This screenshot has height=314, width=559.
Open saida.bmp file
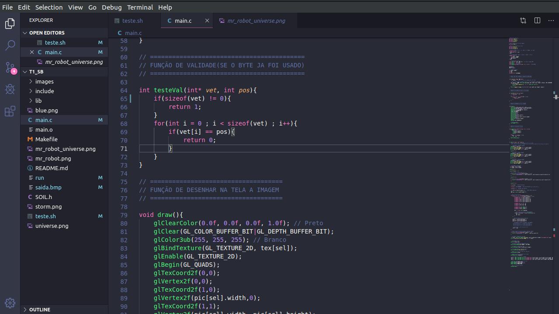click(x=64, y=187)
